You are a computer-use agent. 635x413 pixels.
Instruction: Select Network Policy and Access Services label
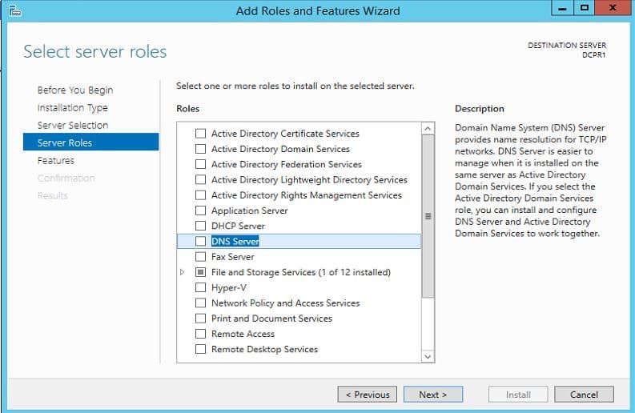(286, 303)
